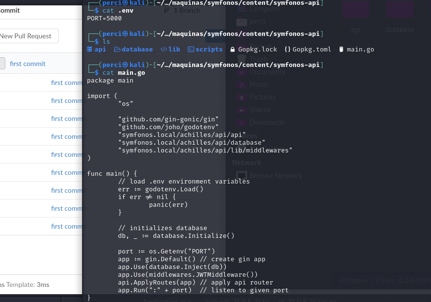Click the terminal icon beside scripts
The height and width of the screenshot is (302, 431).
191,50
